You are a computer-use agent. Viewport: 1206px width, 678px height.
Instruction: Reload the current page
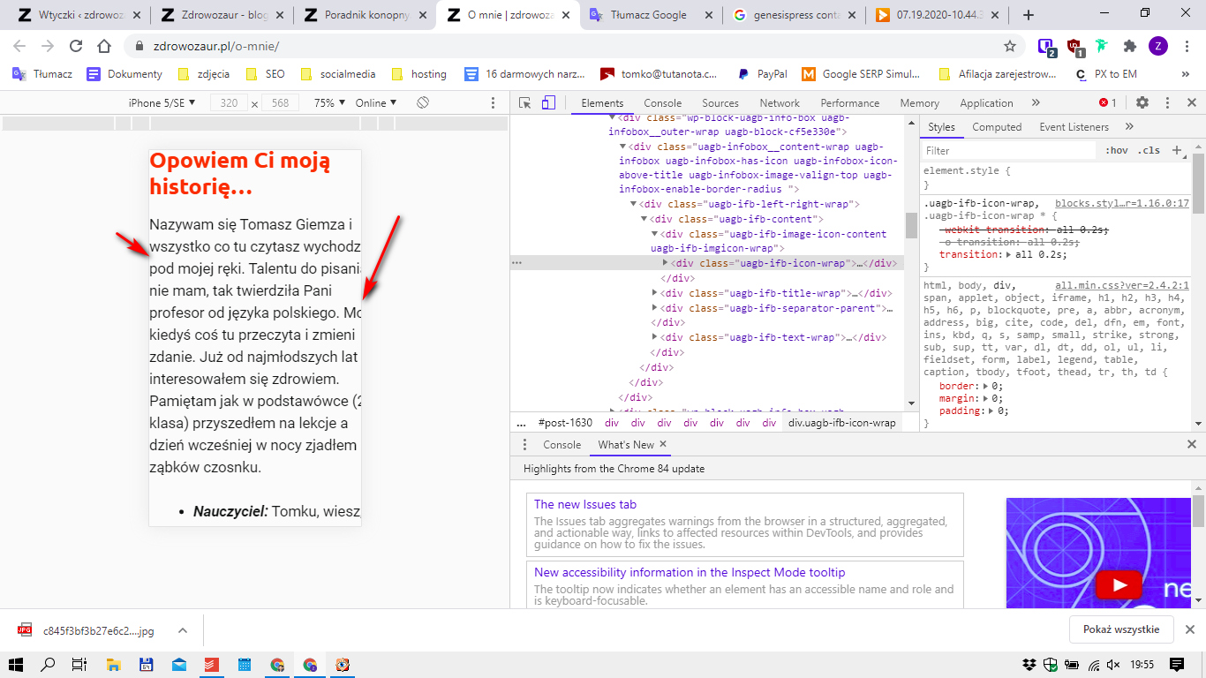(x=76, y=46)
